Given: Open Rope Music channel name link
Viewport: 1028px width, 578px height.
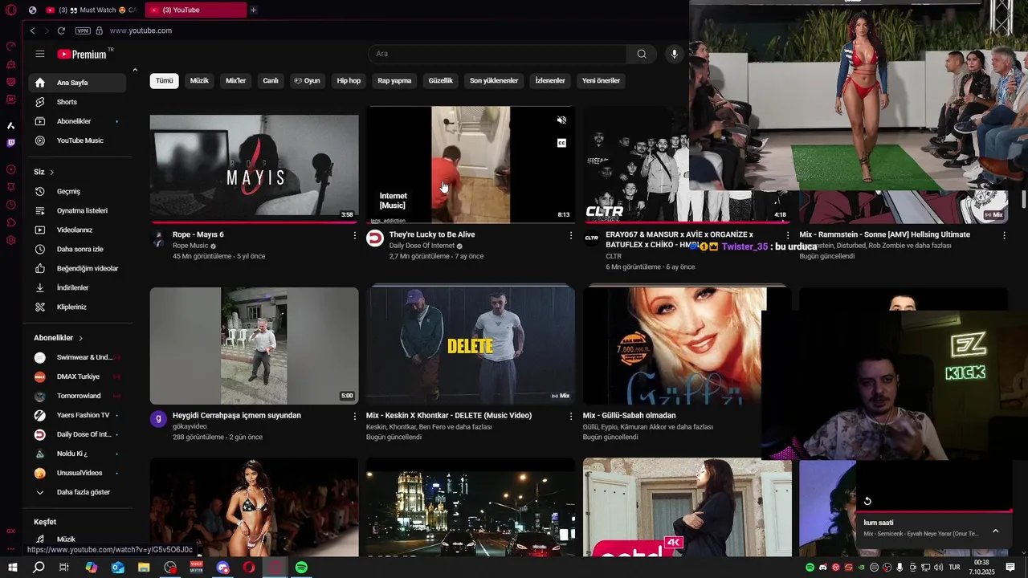Looking at the screenshot, I should (x=190, y=246).
